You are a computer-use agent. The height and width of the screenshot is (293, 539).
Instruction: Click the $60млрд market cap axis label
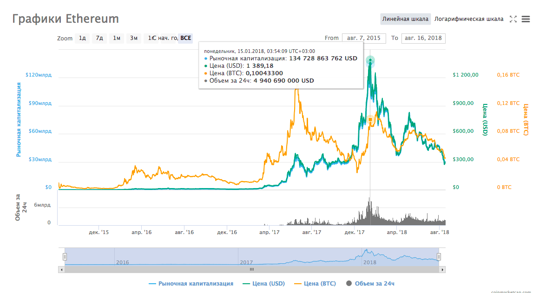coord(40,131)
